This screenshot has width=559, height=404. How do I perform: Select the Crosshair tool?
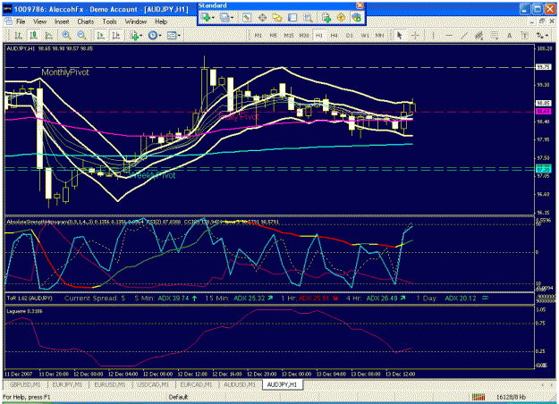click(x=415, y=35)
